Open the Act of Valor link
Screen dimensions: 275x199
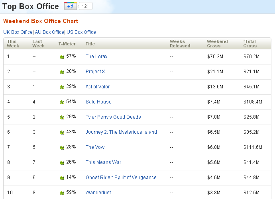[98, 87]
